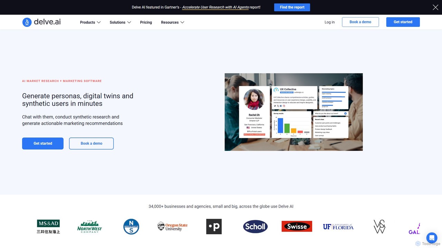
Task: Click the '34,000+ businesses and agencies' text
Action: 221,206
